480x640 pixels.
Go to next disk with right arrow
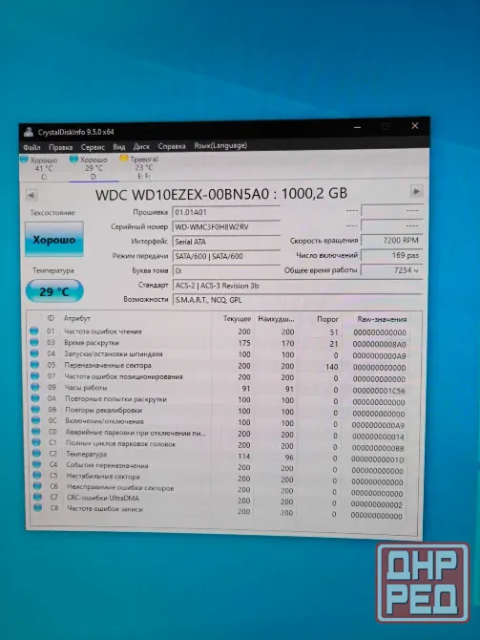tap(416, 191)
